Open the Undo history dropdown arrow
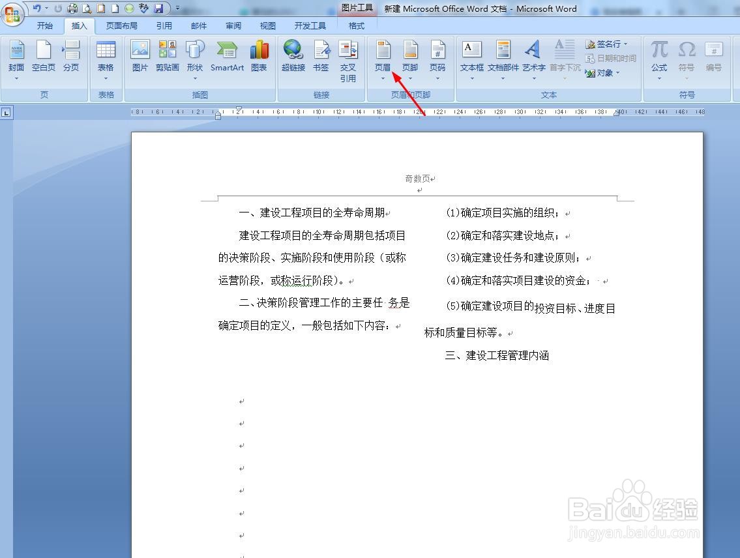Screen dimensions: 740x558 46,8
